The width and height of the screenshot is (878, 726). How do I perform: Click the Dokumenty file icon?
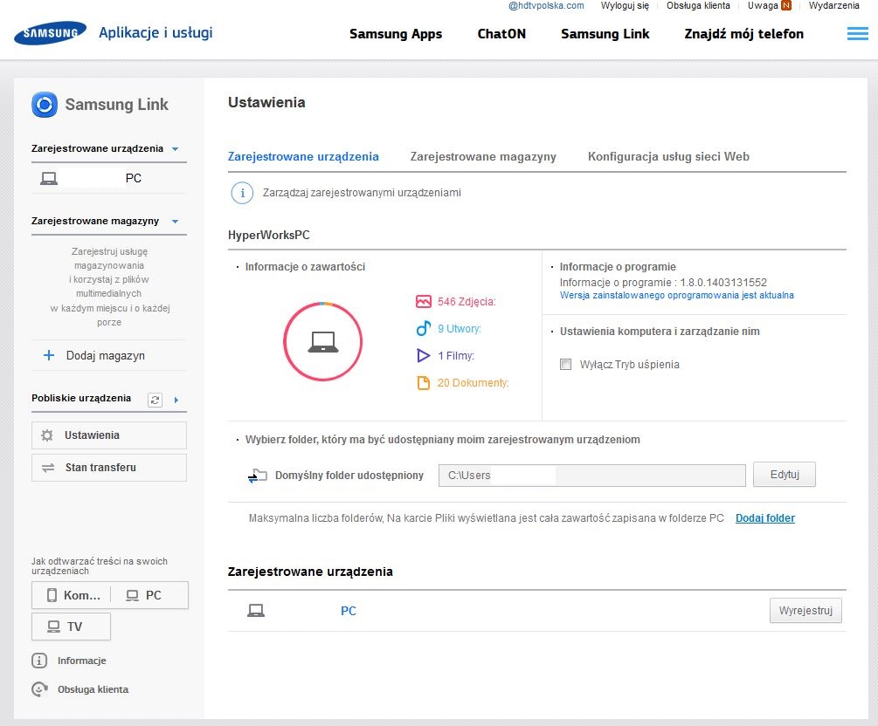tap(424, 383)
